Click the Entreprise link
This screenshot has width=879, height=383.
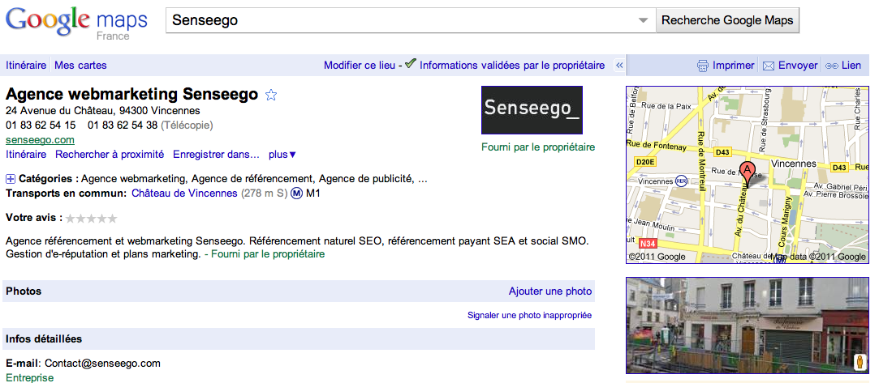30,378
